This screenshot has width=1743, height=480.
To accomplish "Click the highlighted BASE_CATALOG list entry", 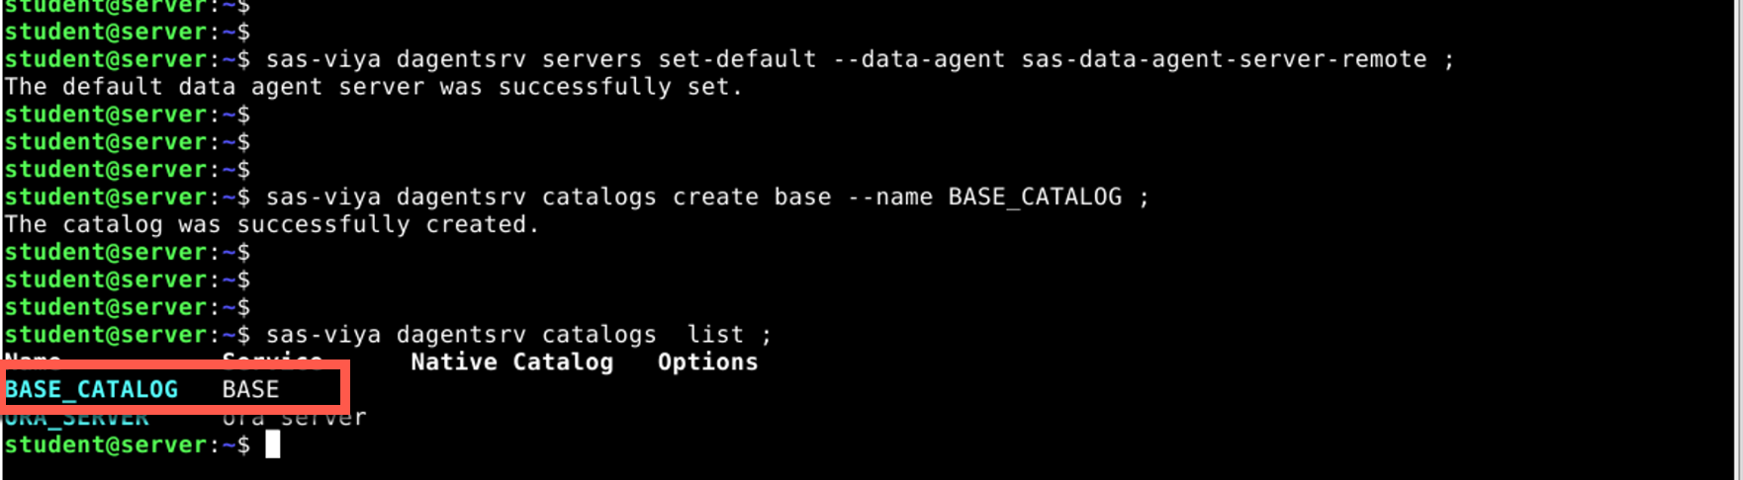I will click(91, 389).
